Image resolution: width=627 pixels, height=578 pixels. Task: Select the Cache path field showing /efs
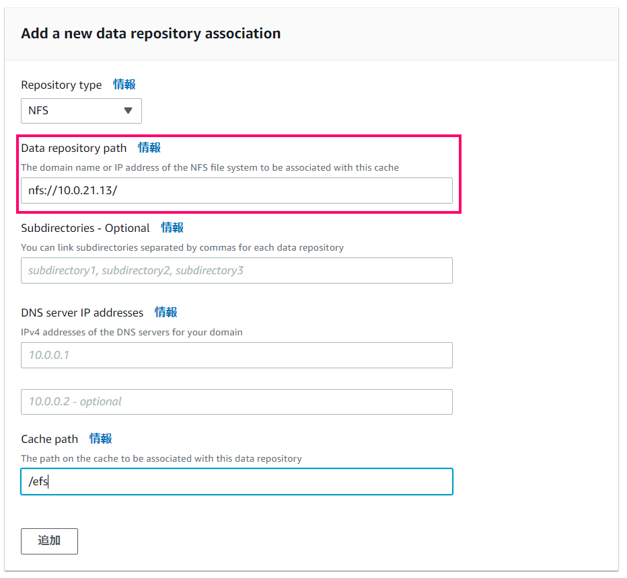[x=235, y=481]
